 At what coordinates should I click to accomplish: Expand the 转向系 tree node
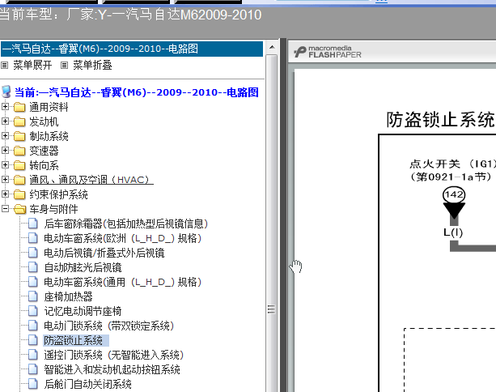5,165
